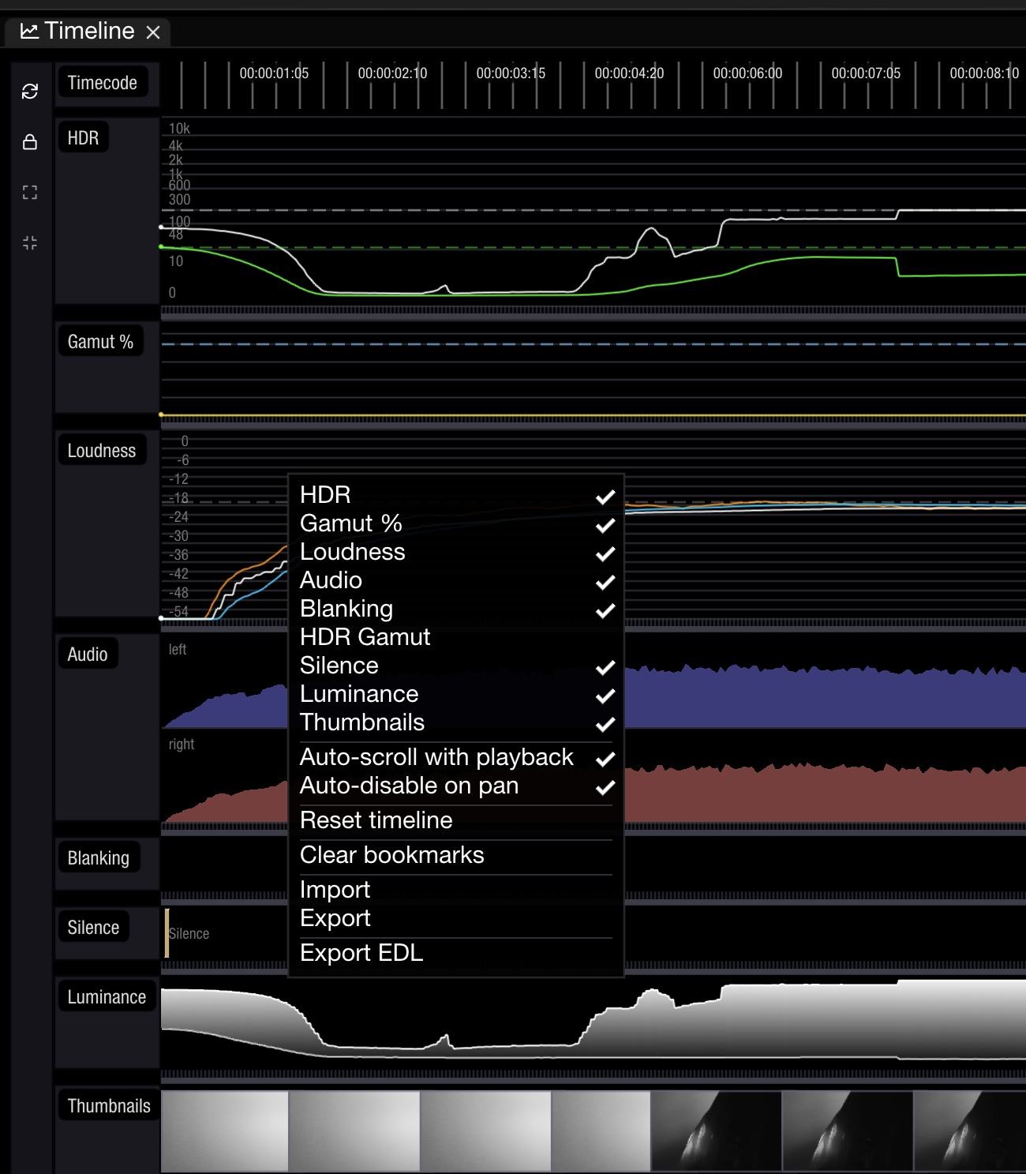
Task: Close the Timeline tab
Action: [153, 32]
